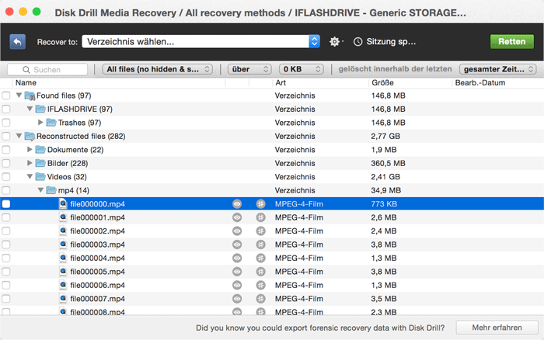Check the Found files (97) checkbox

[6, 95]
